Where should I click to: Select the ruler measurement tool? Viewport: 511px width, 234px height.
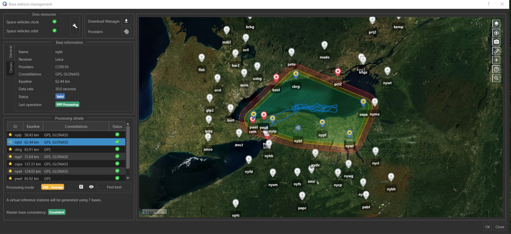coord(496,51)
